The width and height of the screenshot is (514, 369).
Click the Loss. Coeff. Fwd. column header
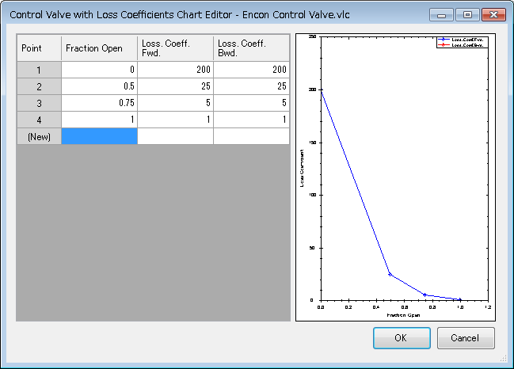175,48
